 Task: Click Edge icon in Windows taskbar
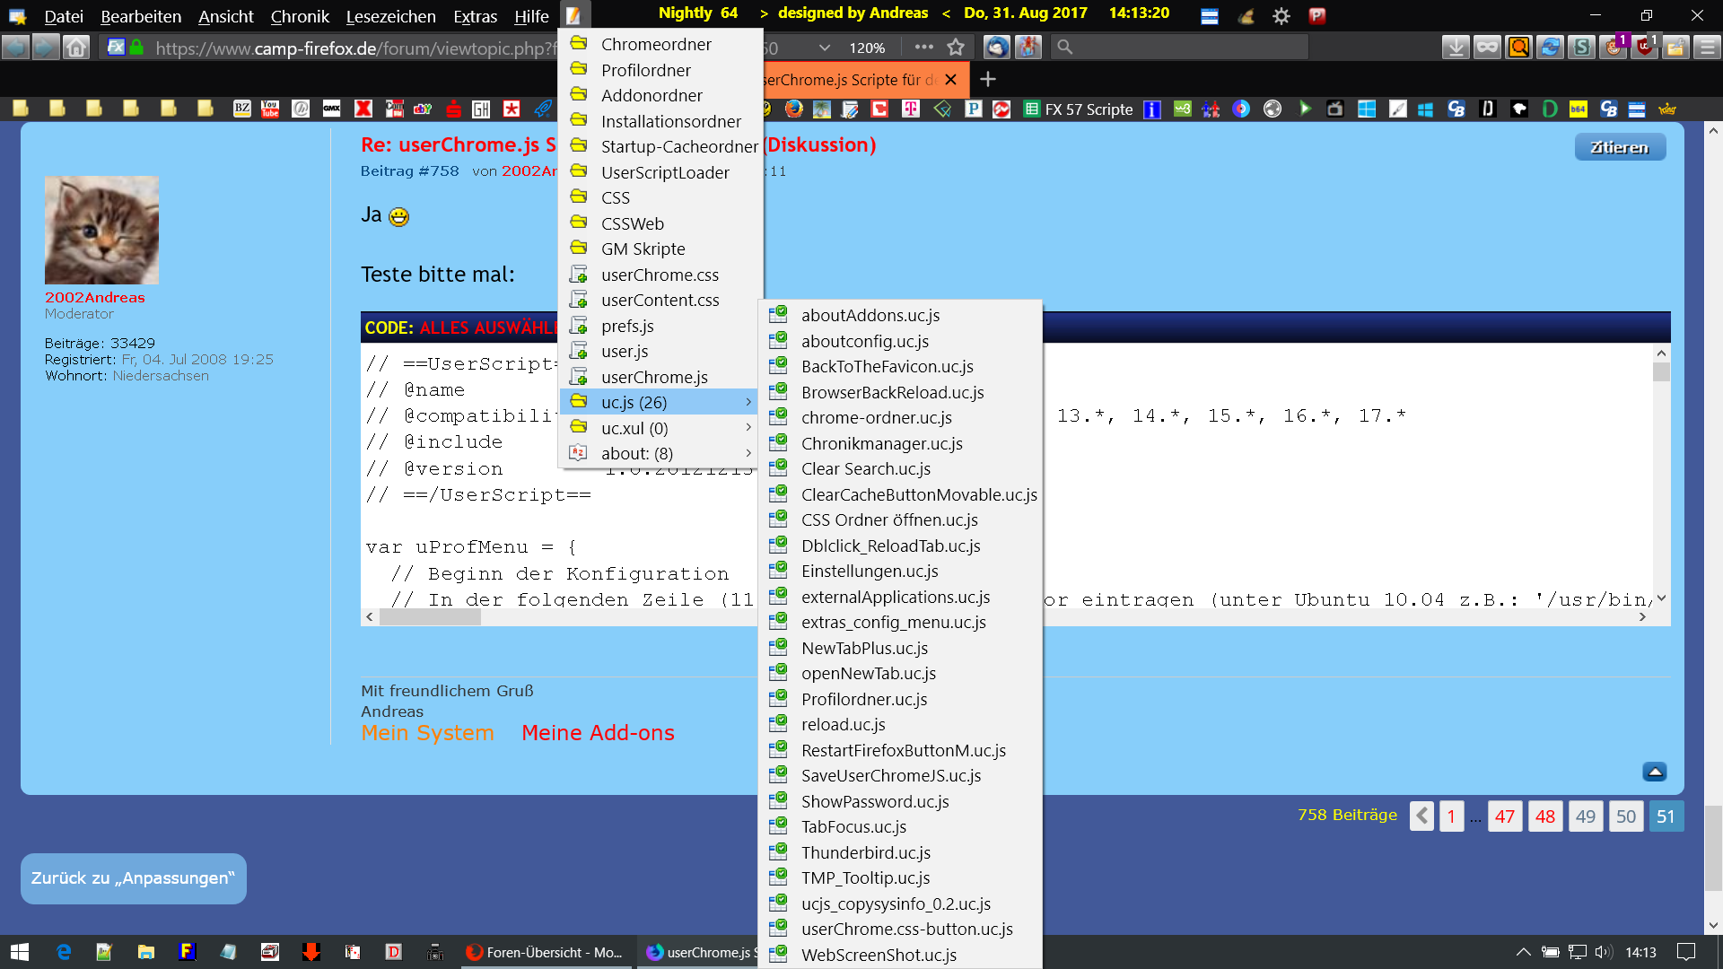tap(64, 952)
